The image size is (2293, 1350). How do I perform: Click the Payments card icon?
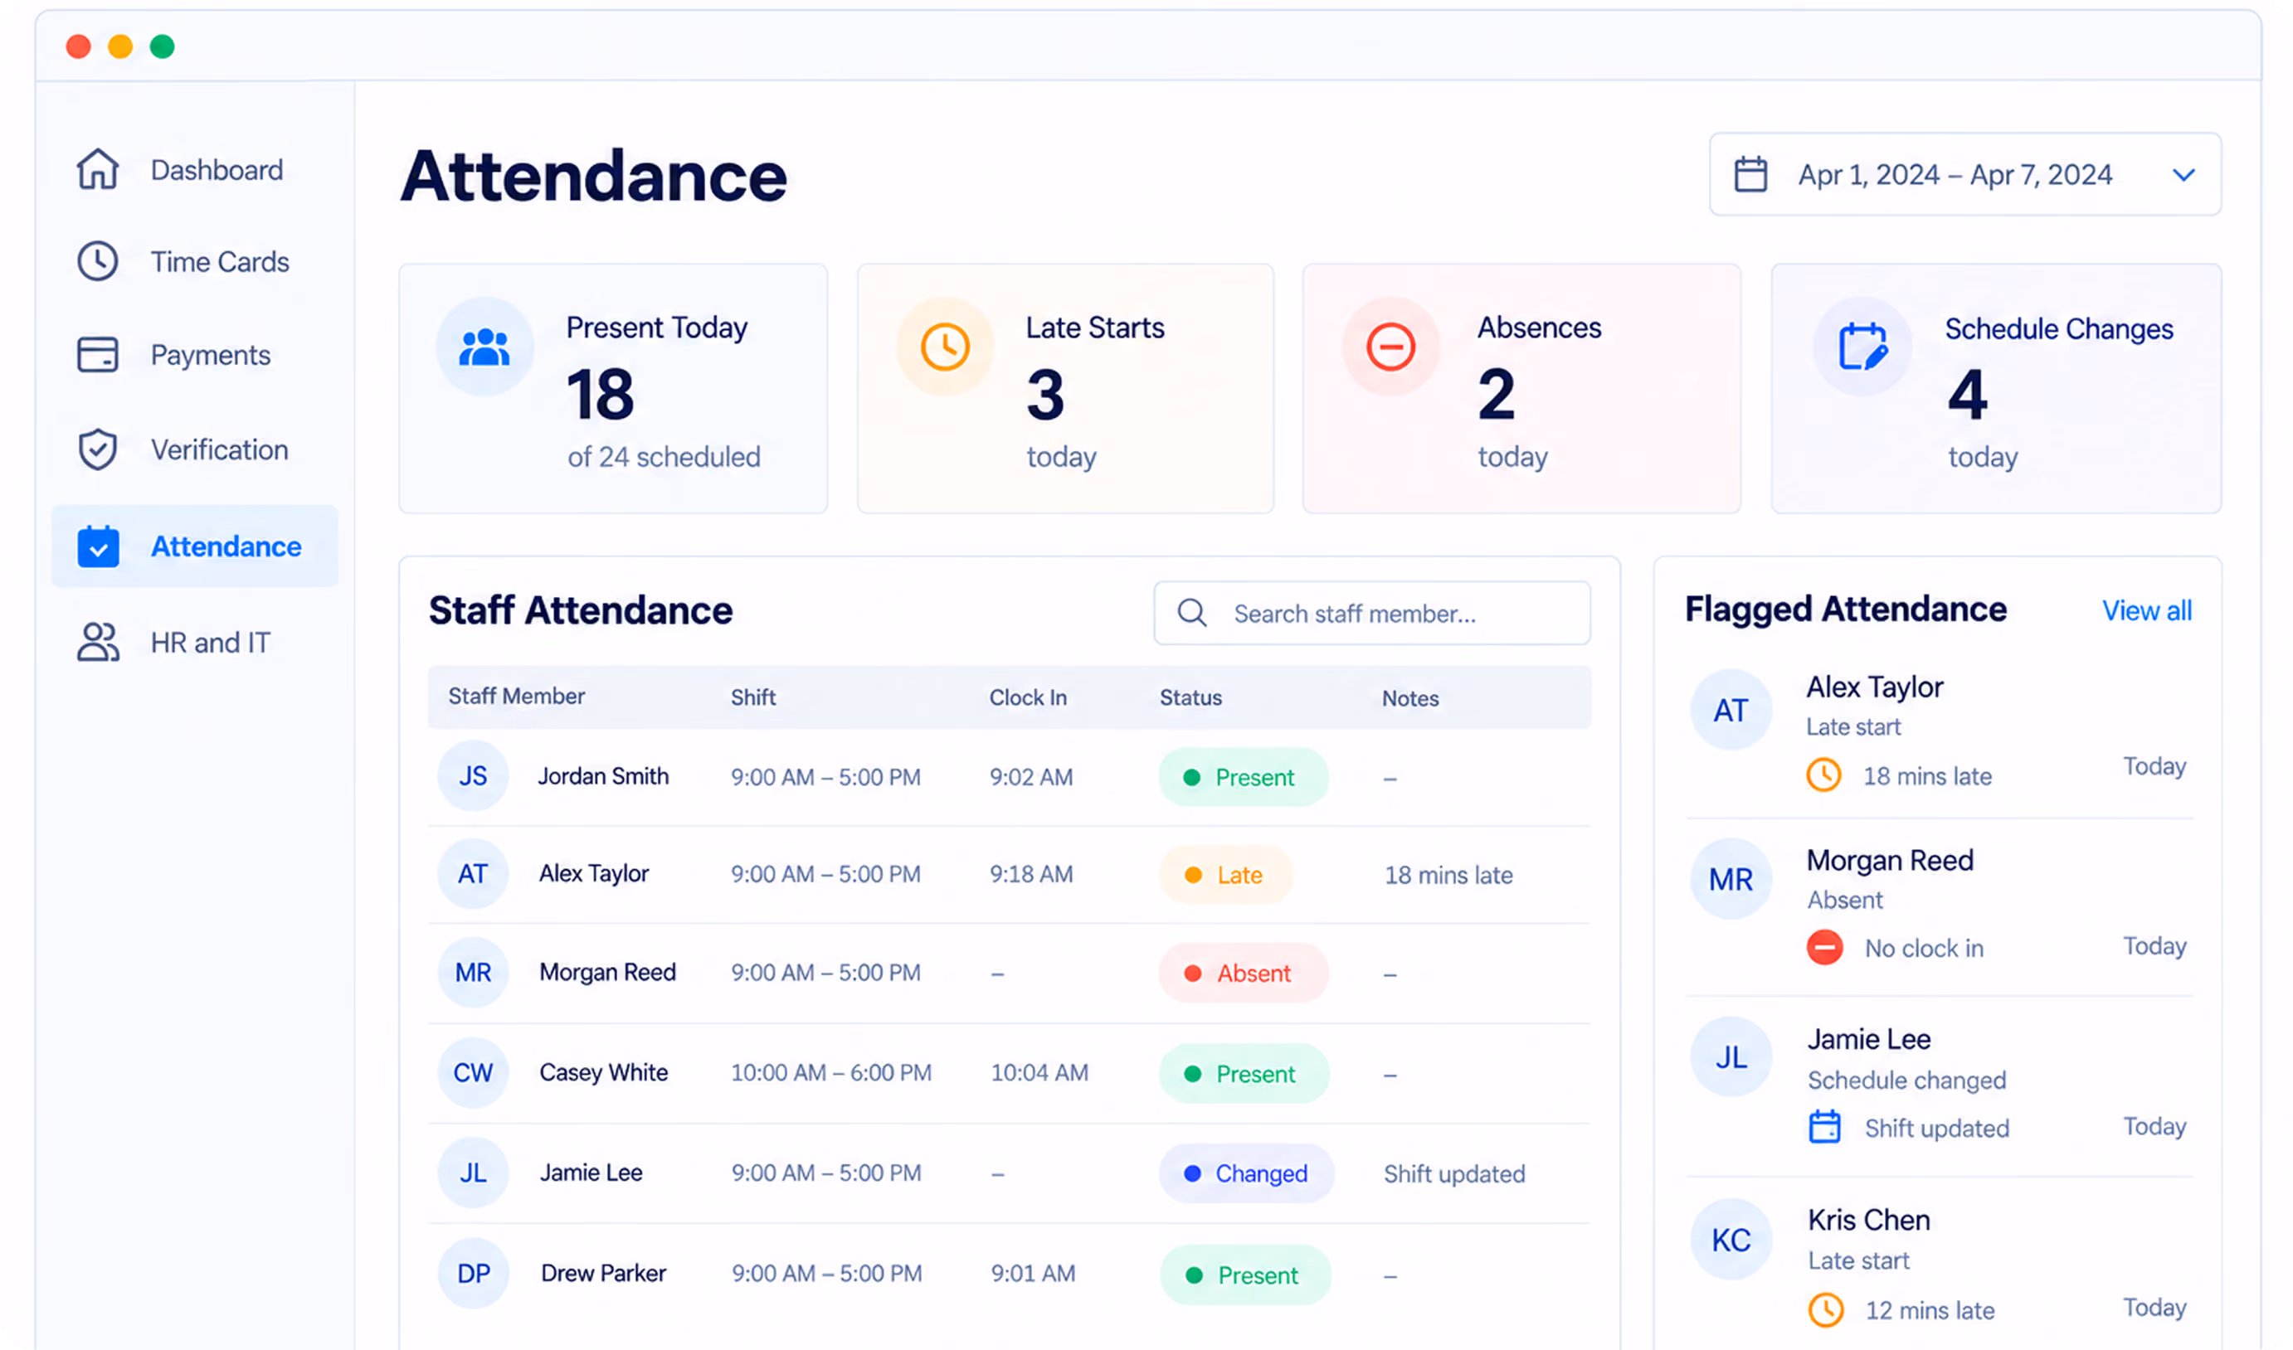click(97, 355)
